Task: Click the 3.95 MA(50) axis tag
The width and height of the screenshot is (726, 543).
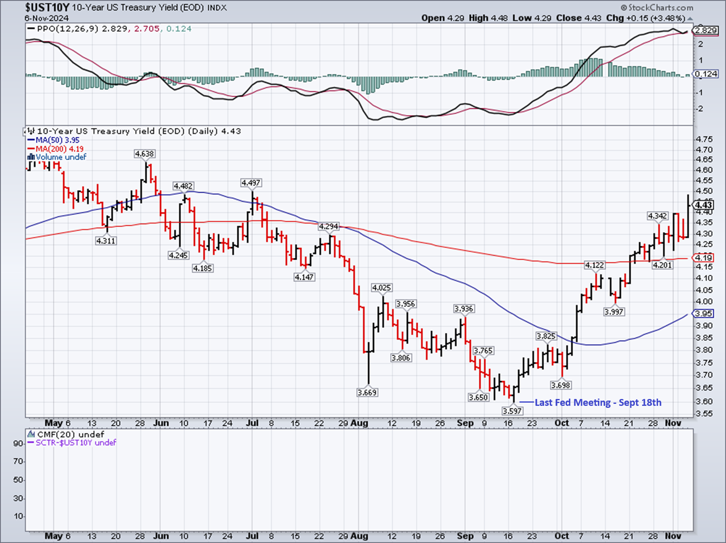Action: 704,313
